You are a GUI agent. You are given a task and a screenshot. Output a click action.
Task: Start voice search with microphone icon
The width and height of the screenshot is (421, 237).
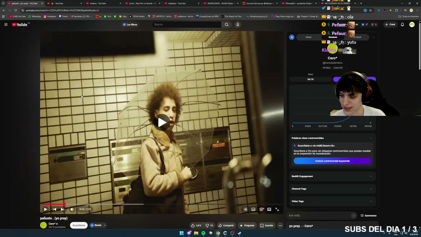coord(237,24)
